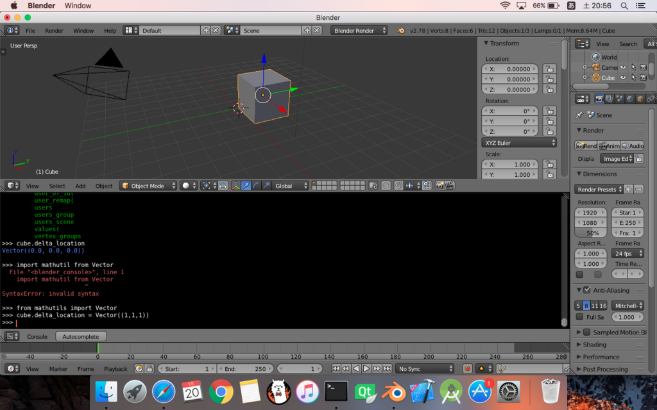Open the Render Layers properties tab

click(x=610, y=99)
